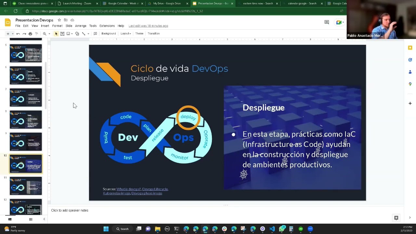Open the Insert menu
This screenshot has height=234, width=416.
coord(45,26)
